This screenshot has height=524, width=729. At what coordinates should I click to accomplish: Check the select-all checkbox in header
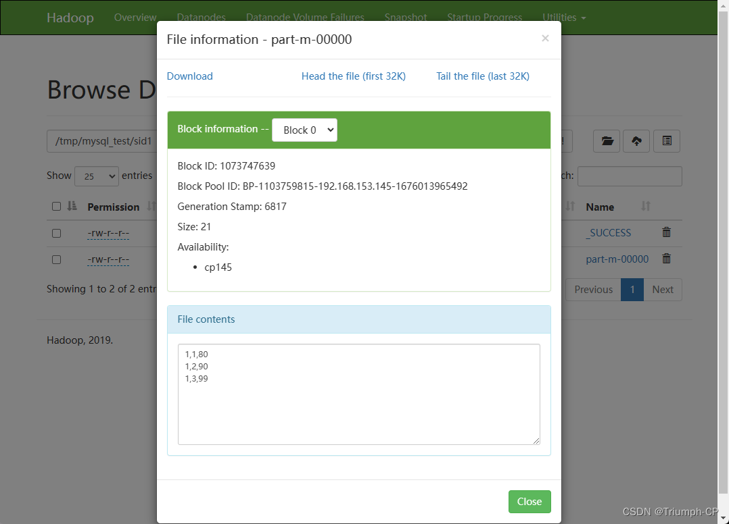[x=56, y=206]
